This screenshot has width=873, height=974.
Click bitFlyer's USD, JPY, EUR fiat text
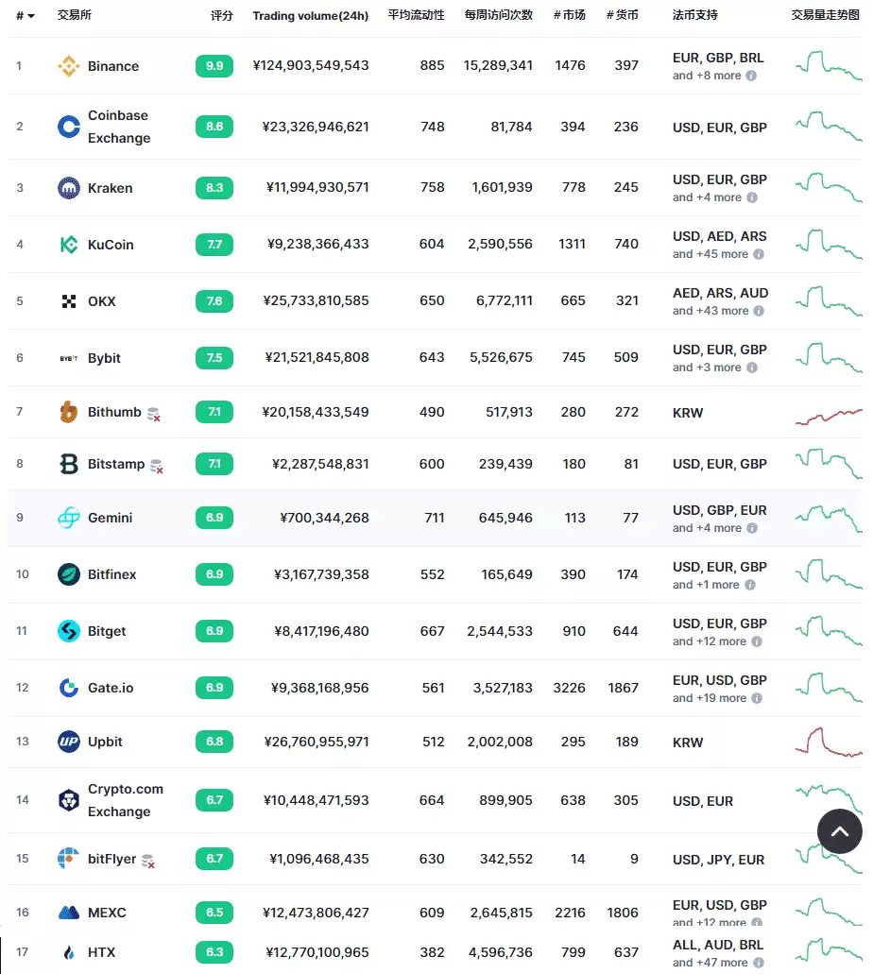click(718, 860)
